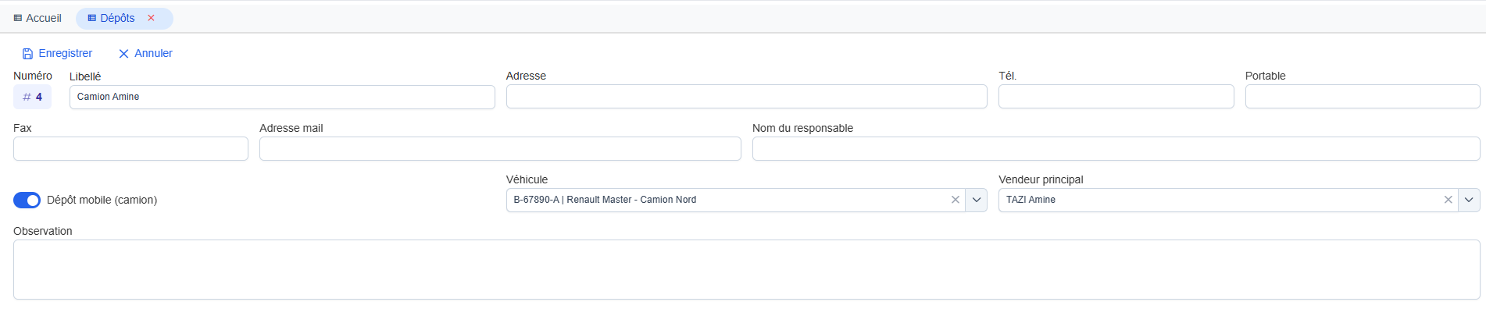Viewport: 1486px width, 323px height.
Task: Click the Observation text area
Action: point(746,270)
